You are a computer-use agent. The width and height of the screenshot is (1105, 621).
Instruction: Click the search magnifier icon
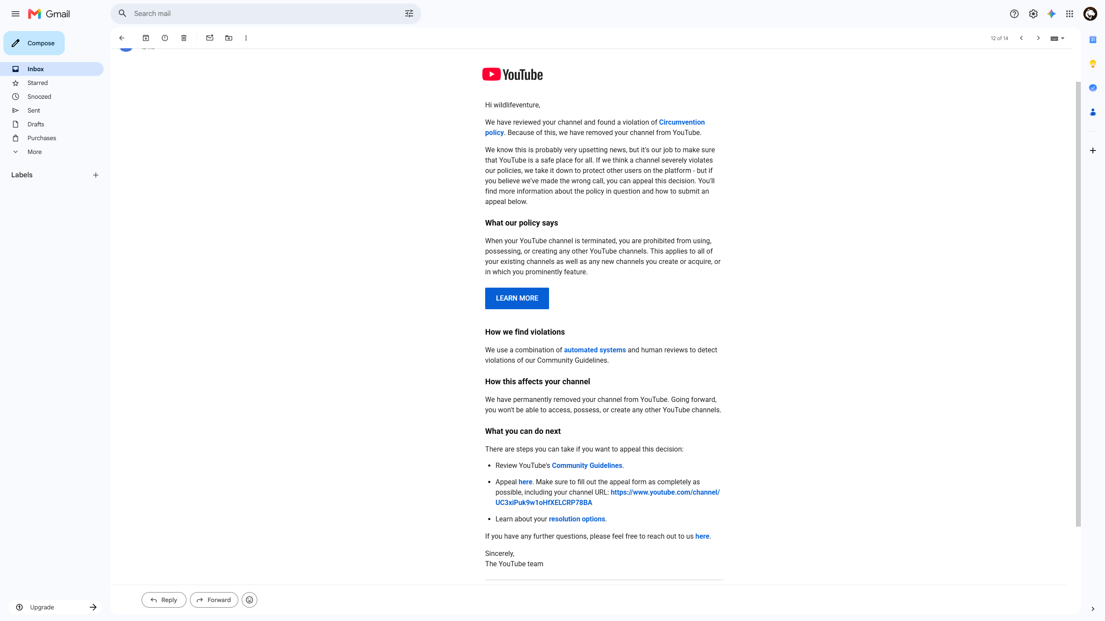123,13
